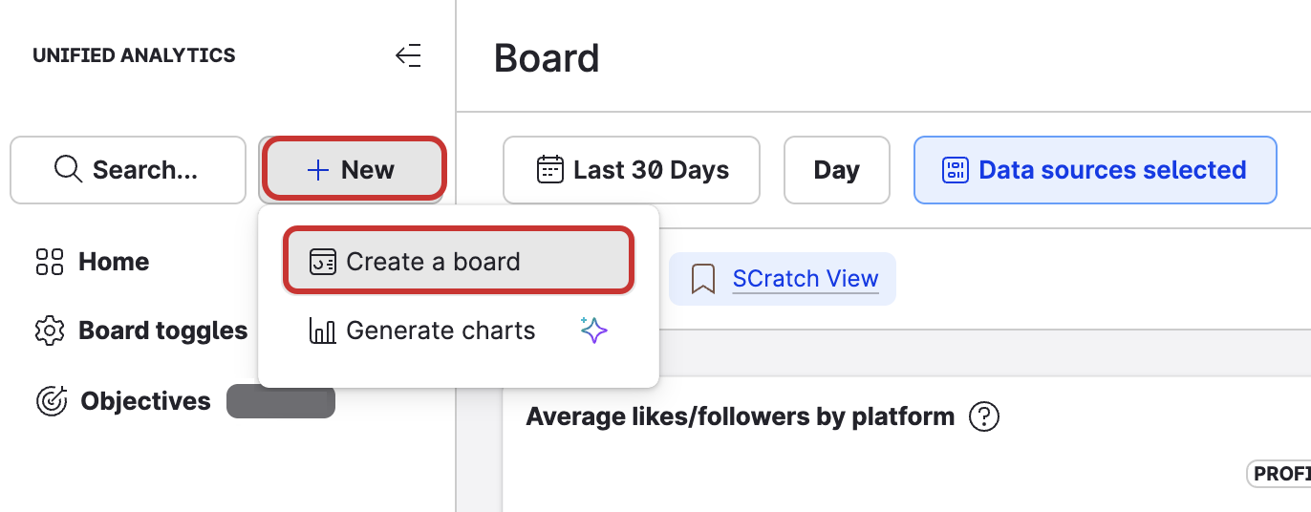1311x512 pixels.
Task: Open Data sources selected filter
Action: coord(1095,170)
